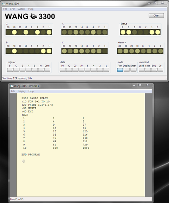Minimize the Wang 3300 window

149,3
